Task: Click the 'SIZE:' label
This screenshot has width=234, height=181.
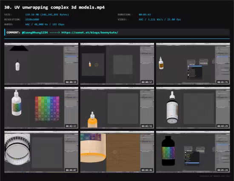Action: (x=8, y=15)
